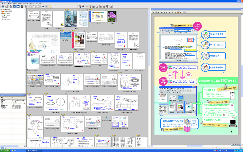Screen dimensions: 243x152
Task: Select the purple flower photo thumbnail
Action: point(112,16)
